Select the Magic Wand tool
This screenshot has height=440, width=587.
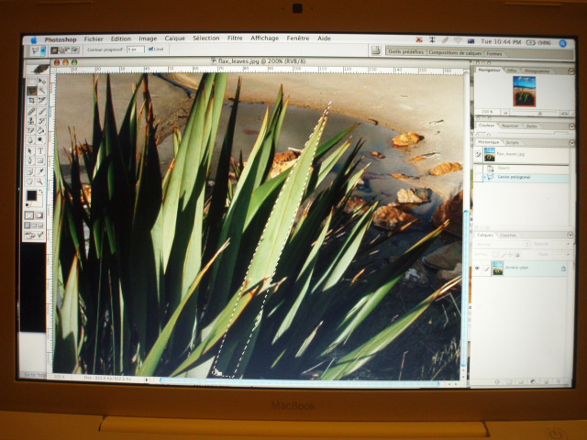(x=41, y=91)
